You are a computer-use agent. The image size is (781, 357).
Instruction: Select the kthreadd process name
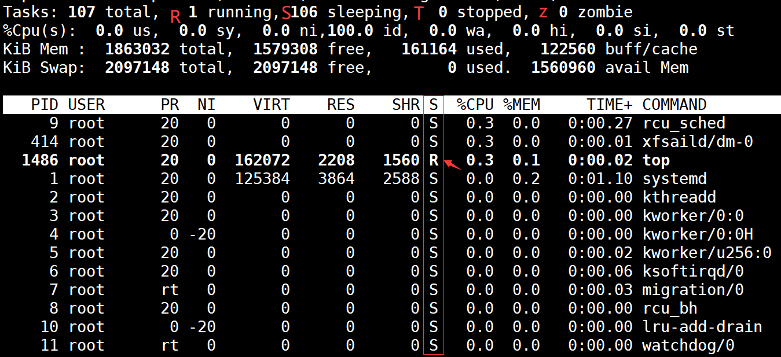(679, 197)
